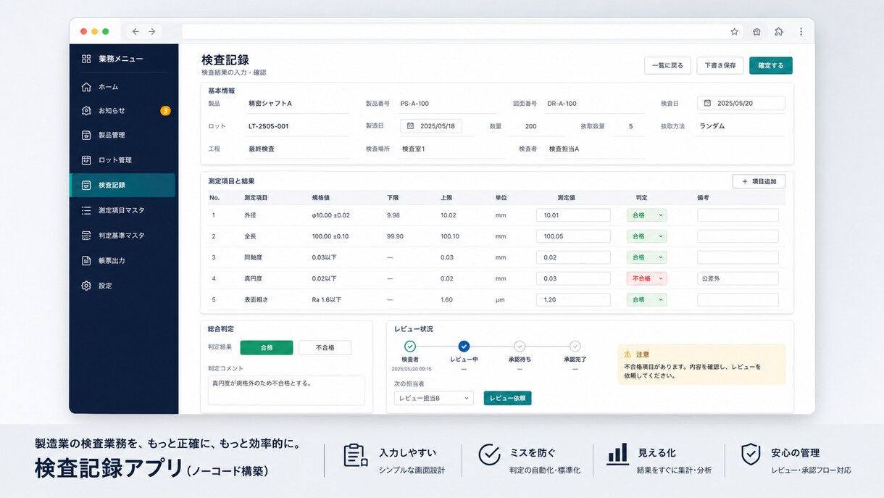The height and width of the screenshot is (498, 884).
Task: Click the 項目追加 button
Action: click(x=759, y=181)
